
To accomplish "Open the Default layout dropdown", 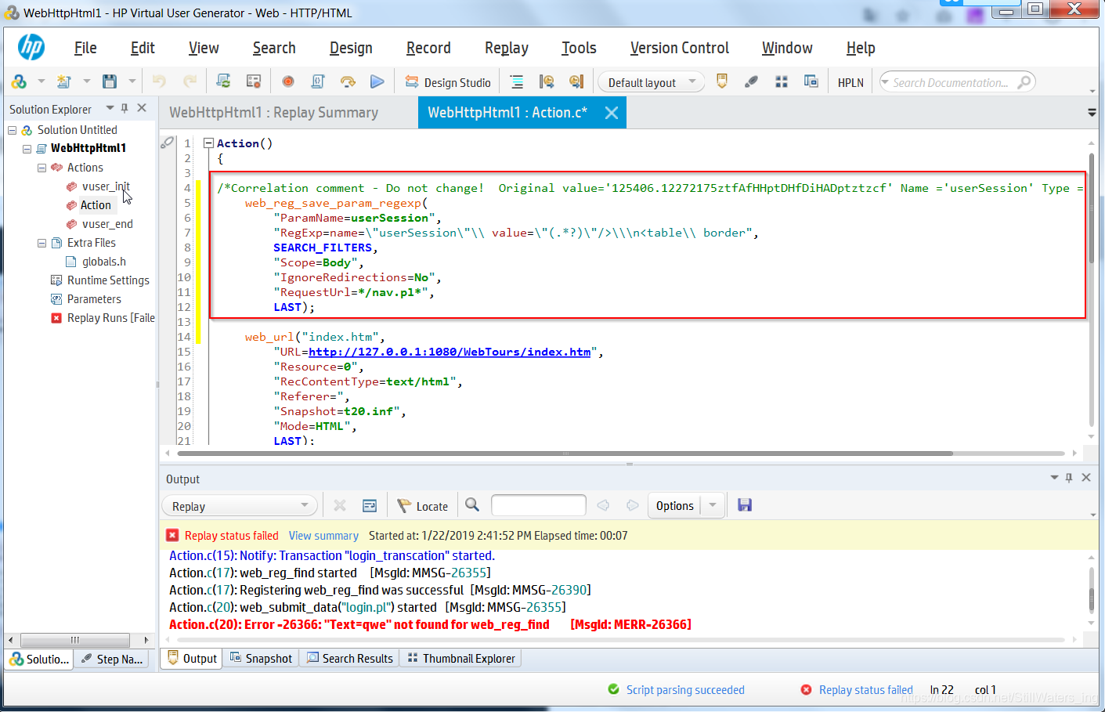I will pos(651,82).
